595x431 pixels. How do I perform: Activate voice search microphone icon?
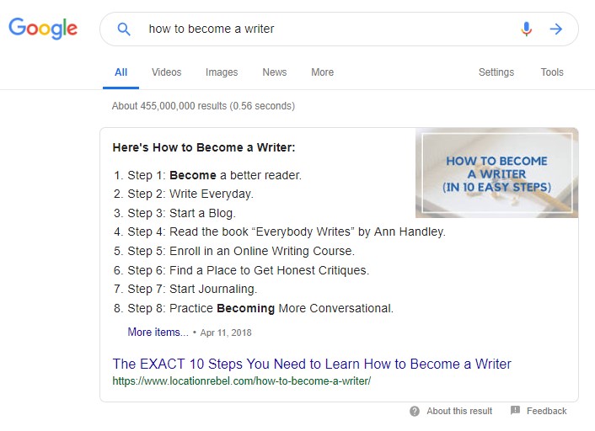tap(527, 29)
